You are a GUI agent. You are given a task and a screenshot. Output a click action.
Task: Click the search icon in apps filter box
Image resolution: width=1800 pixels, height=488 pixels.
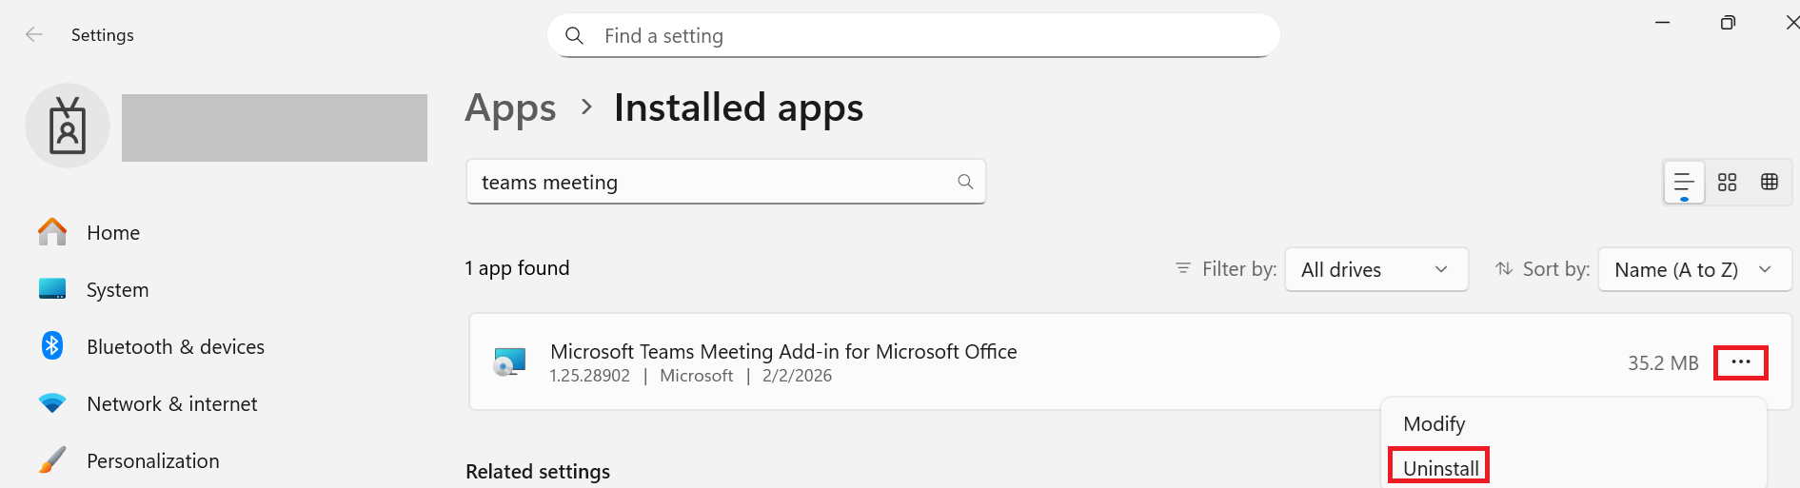[965, 182]
